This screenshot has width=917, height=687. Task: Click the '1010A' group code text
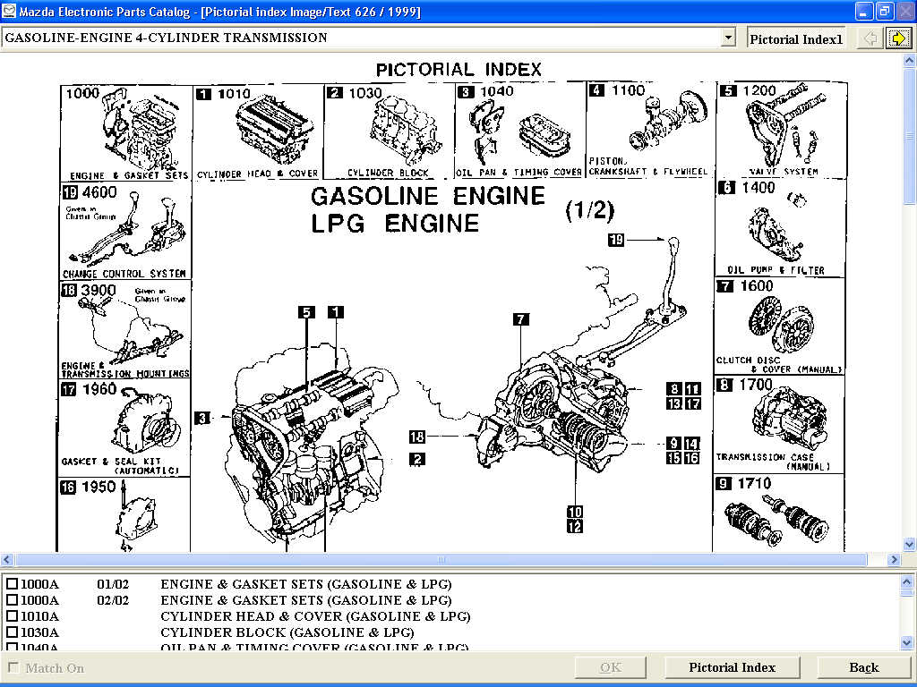click(x=39, y=616)
